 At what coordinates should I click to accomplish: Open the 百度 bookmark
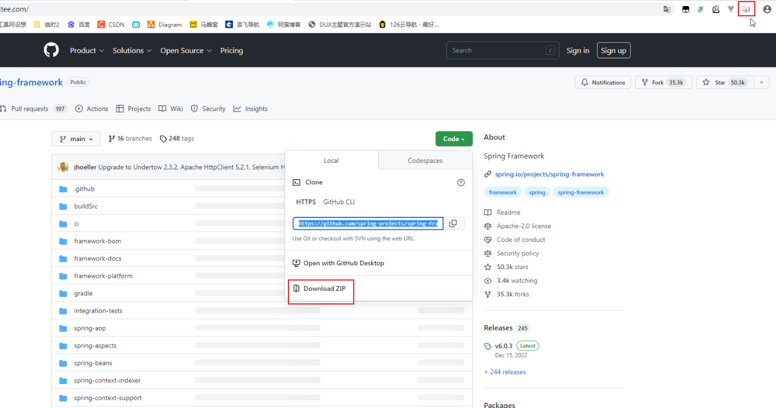pos(78,25)
